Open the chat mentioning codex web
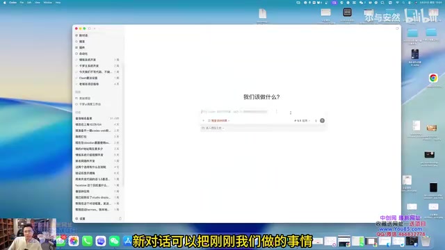This screenshot has height=250, width=445. click(97, 131)
